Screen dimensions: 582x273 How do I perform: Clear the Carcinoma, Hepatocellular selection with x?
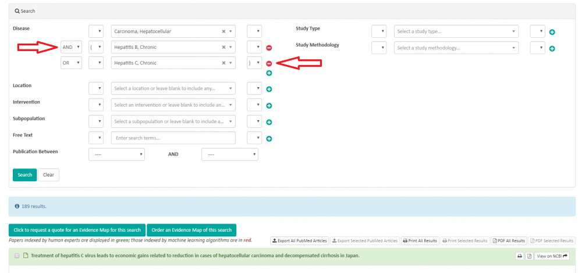(x=224, y=31)
